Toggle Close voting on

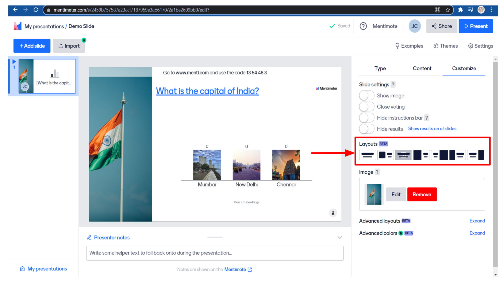click(367, 107)
